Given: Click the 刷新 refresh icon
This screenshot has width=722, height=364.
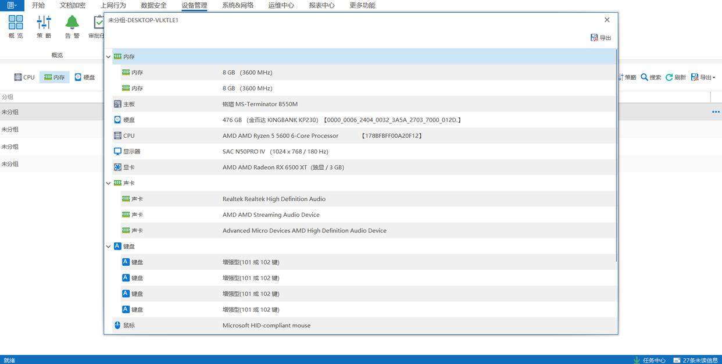Looking at the screenshot, I should [669, 77].
